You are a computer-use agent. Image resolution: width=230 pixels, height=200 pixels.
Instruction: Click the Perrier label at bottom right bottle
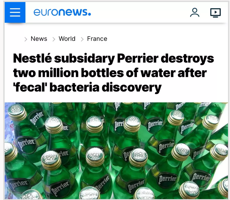tap(201, 178)
